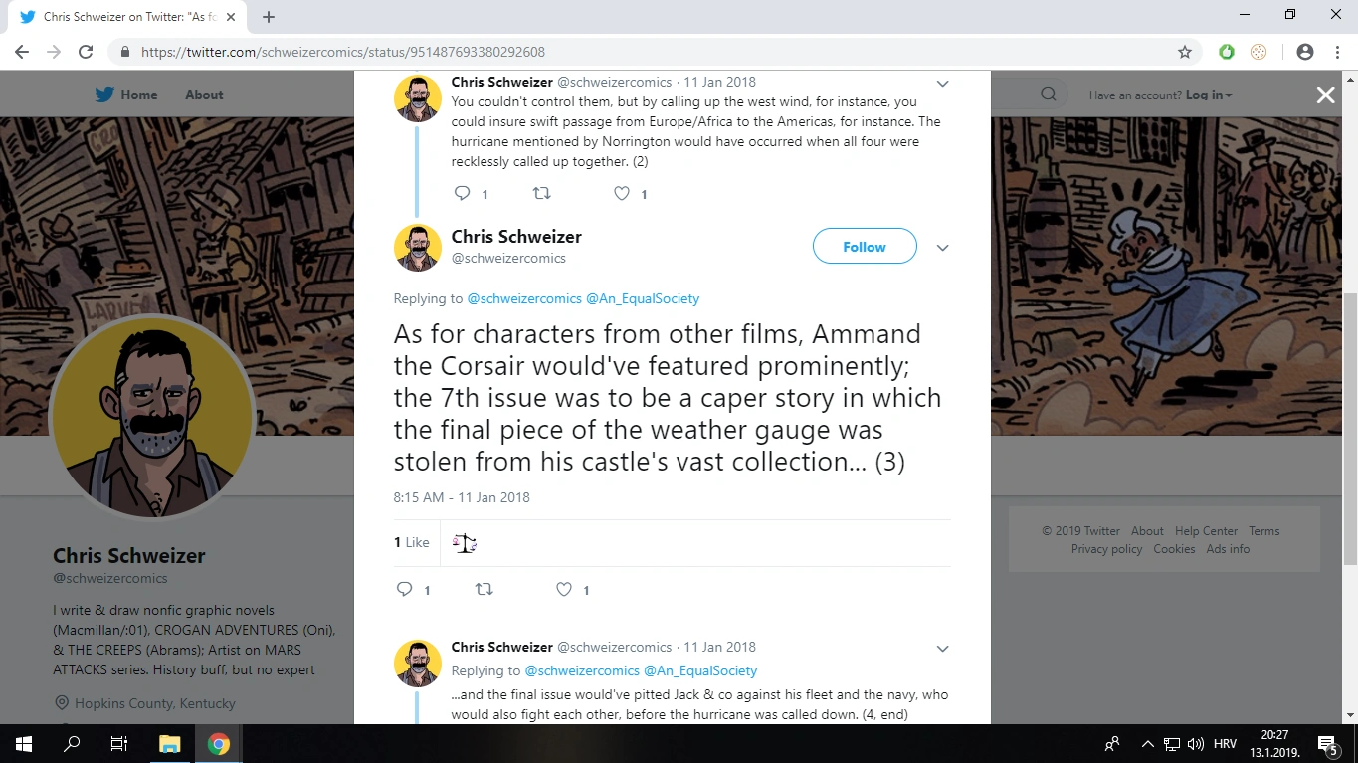Retweet the main Ammand the Corsair tweet
Image resolution: width=1358 pixels, height=763 pixels.
[x=485, y=590]
